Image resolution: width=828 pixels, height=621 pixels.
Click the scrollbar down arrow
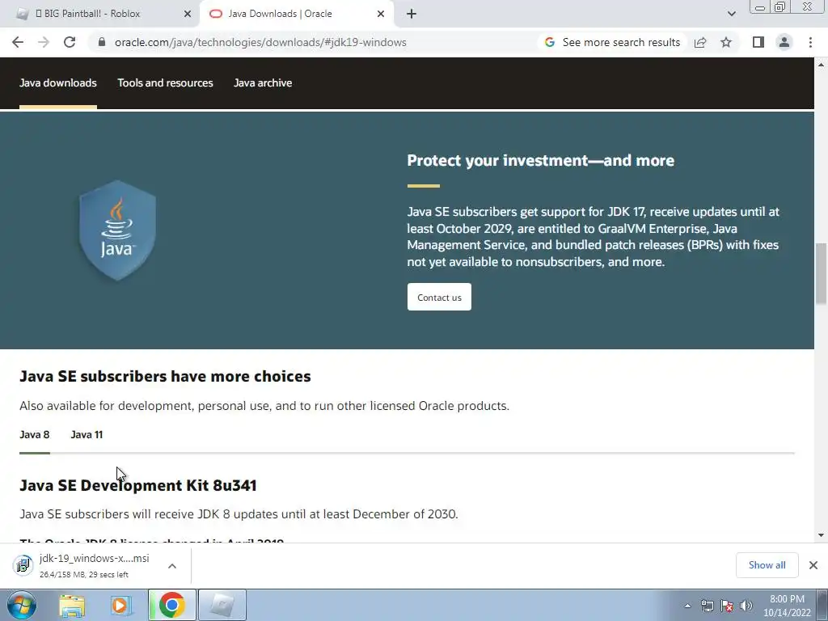tap(821, 535)
